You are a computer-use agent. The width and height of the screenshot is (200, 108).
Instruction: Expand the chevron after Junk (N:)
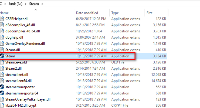point(26,4)
